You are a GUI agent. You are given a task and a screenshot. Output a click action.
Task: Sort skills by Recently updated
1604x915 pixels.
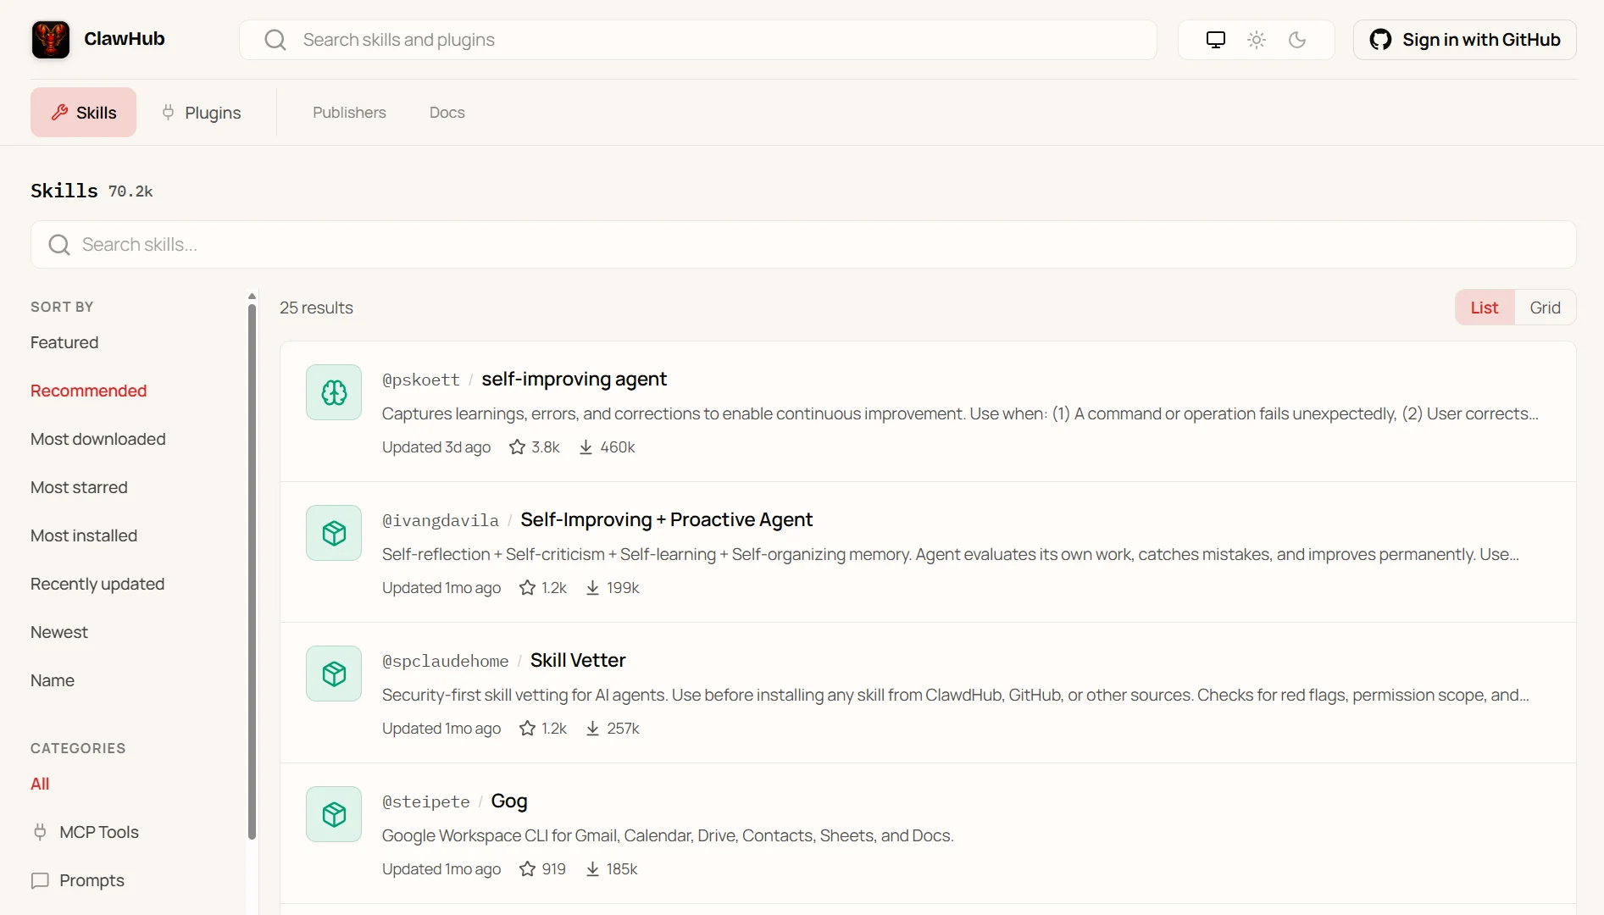[x=97, y=584]
